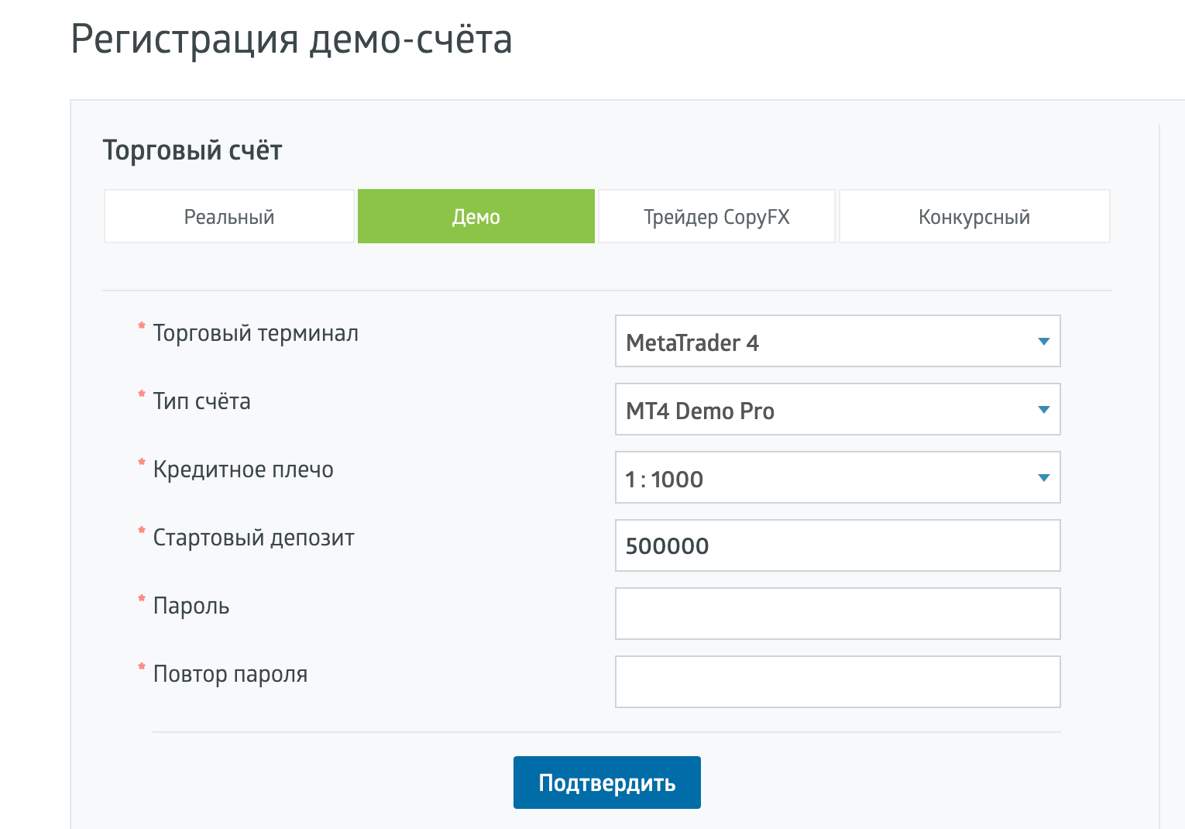
Task: Click into the Повтор пароля input field
Action: [836, 682]
